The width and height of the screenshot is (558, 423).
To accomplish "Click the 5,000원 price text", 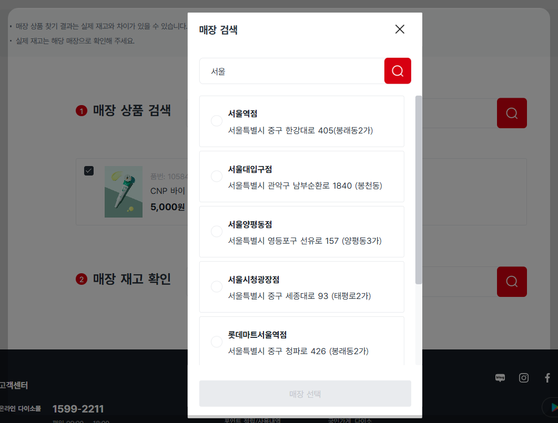I will point(168,207).
